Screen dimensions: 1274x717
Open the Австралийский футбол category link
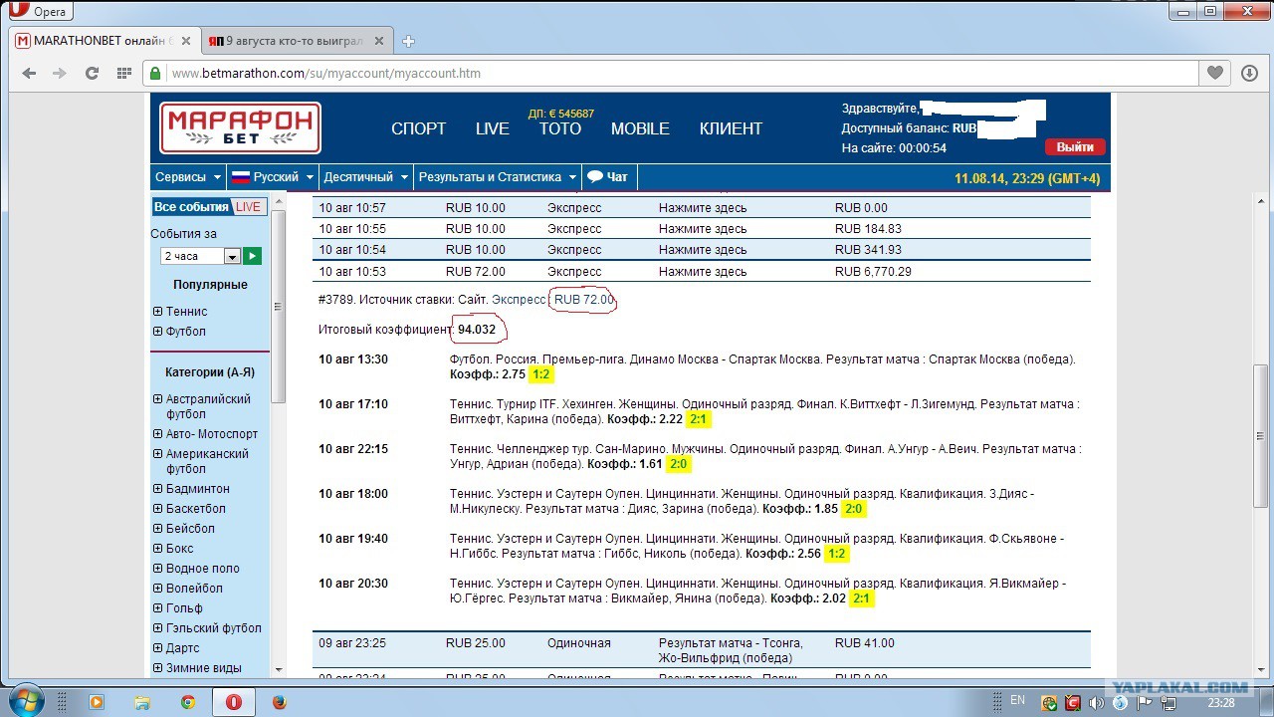pyautogui.click(x=208, y=406)
